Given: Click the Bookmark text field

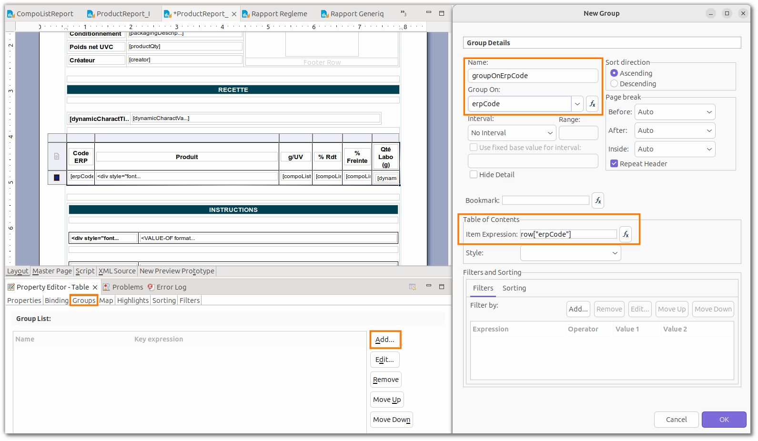Looking at the screenshot, I should [546, 200].
